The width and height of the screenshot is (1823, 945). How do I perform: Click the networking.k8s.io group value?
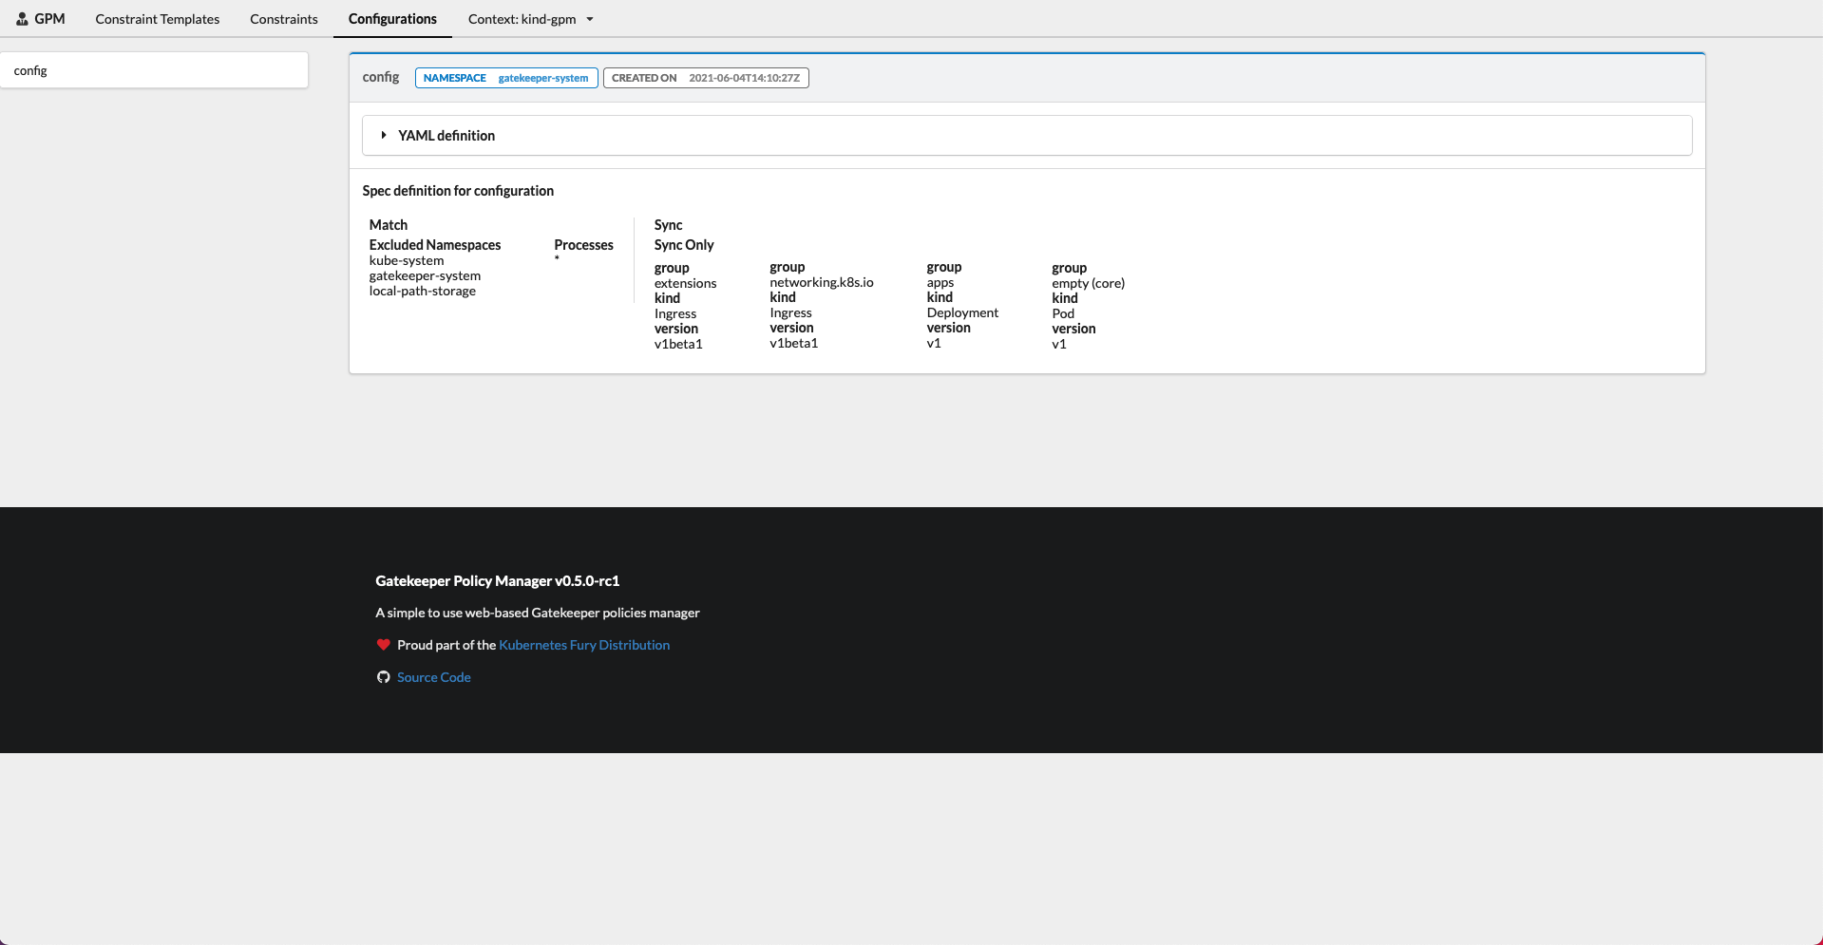pyautogui.click(x=822, y=282)
